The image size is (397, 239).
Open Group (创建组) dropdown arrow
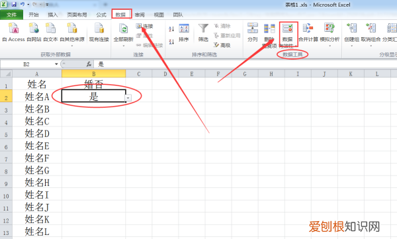click(x=352, y=46)
